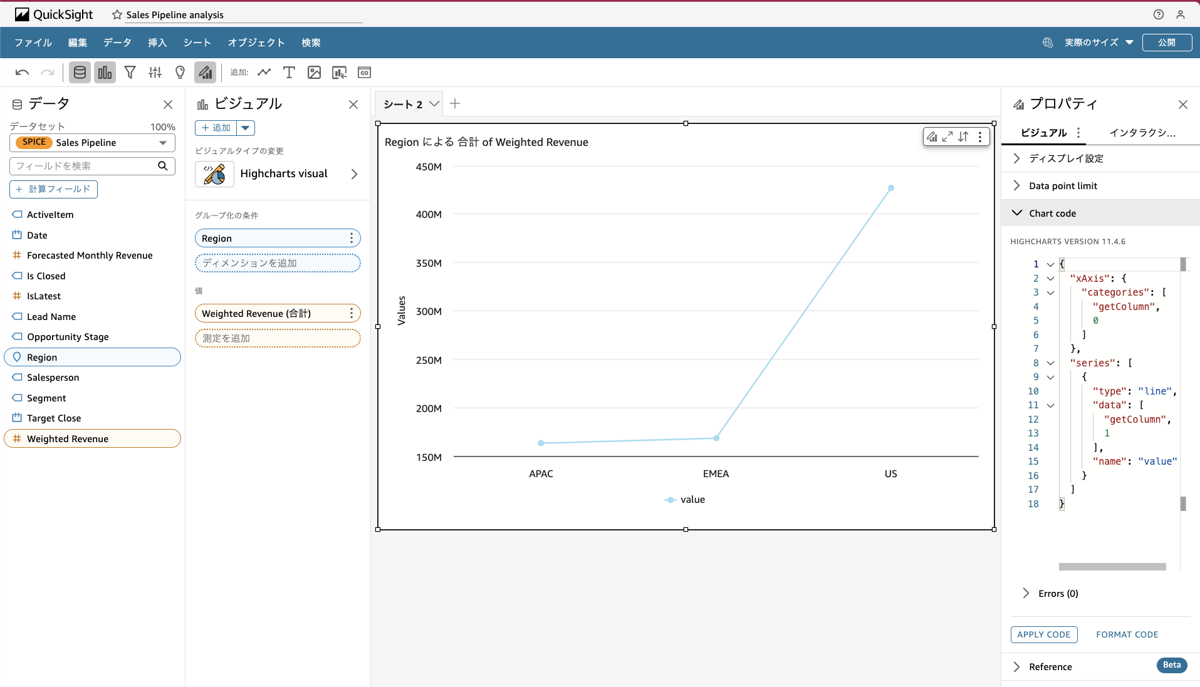This screenshot has width=1200, height=687.
Task: Open the visual's three-dot menu
Action: [x=980, y=137]
